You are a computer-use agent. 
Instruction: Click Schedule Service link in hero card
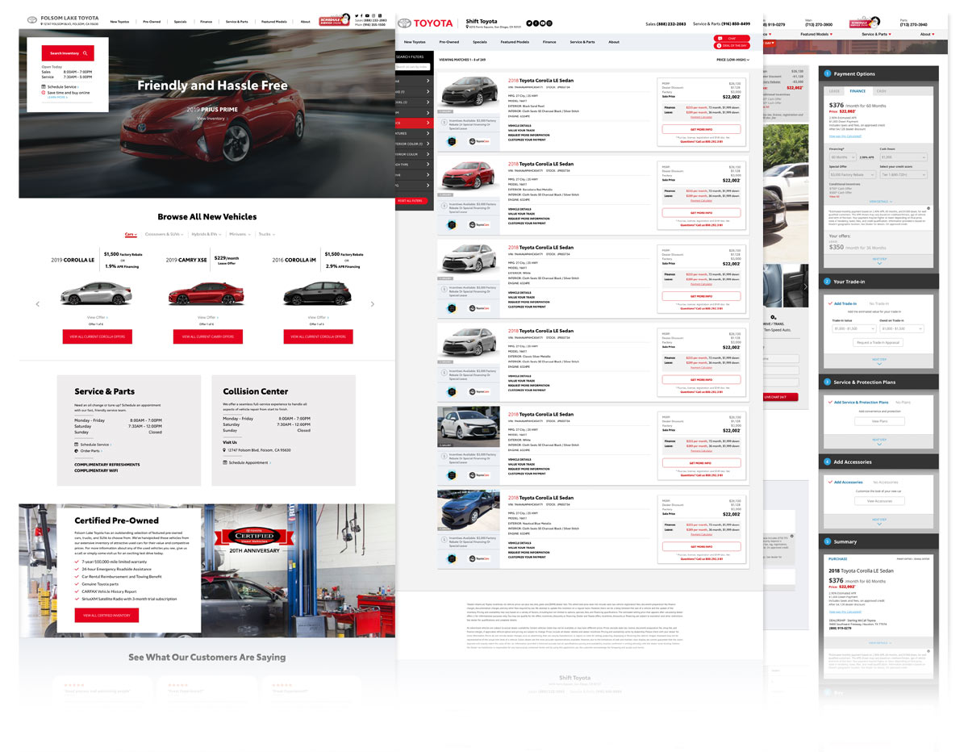pos(62,86)
